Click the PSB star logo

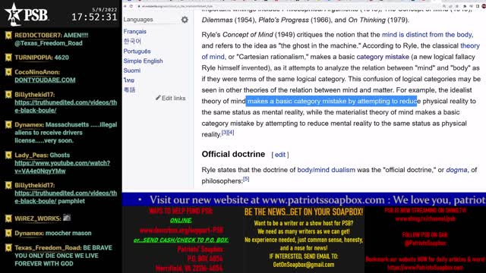point(14,14)
